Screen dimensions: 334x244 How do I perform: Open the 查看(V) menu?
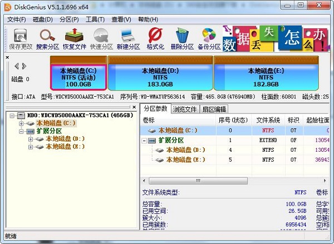point(121,19)
